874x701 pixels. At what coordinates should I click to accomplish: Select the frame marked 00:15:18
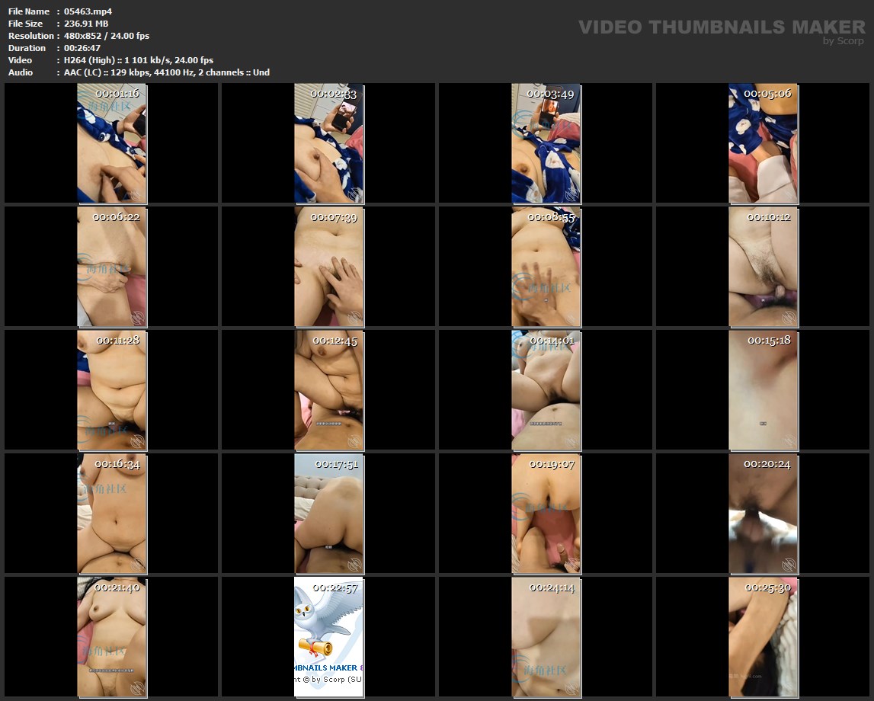763,390
